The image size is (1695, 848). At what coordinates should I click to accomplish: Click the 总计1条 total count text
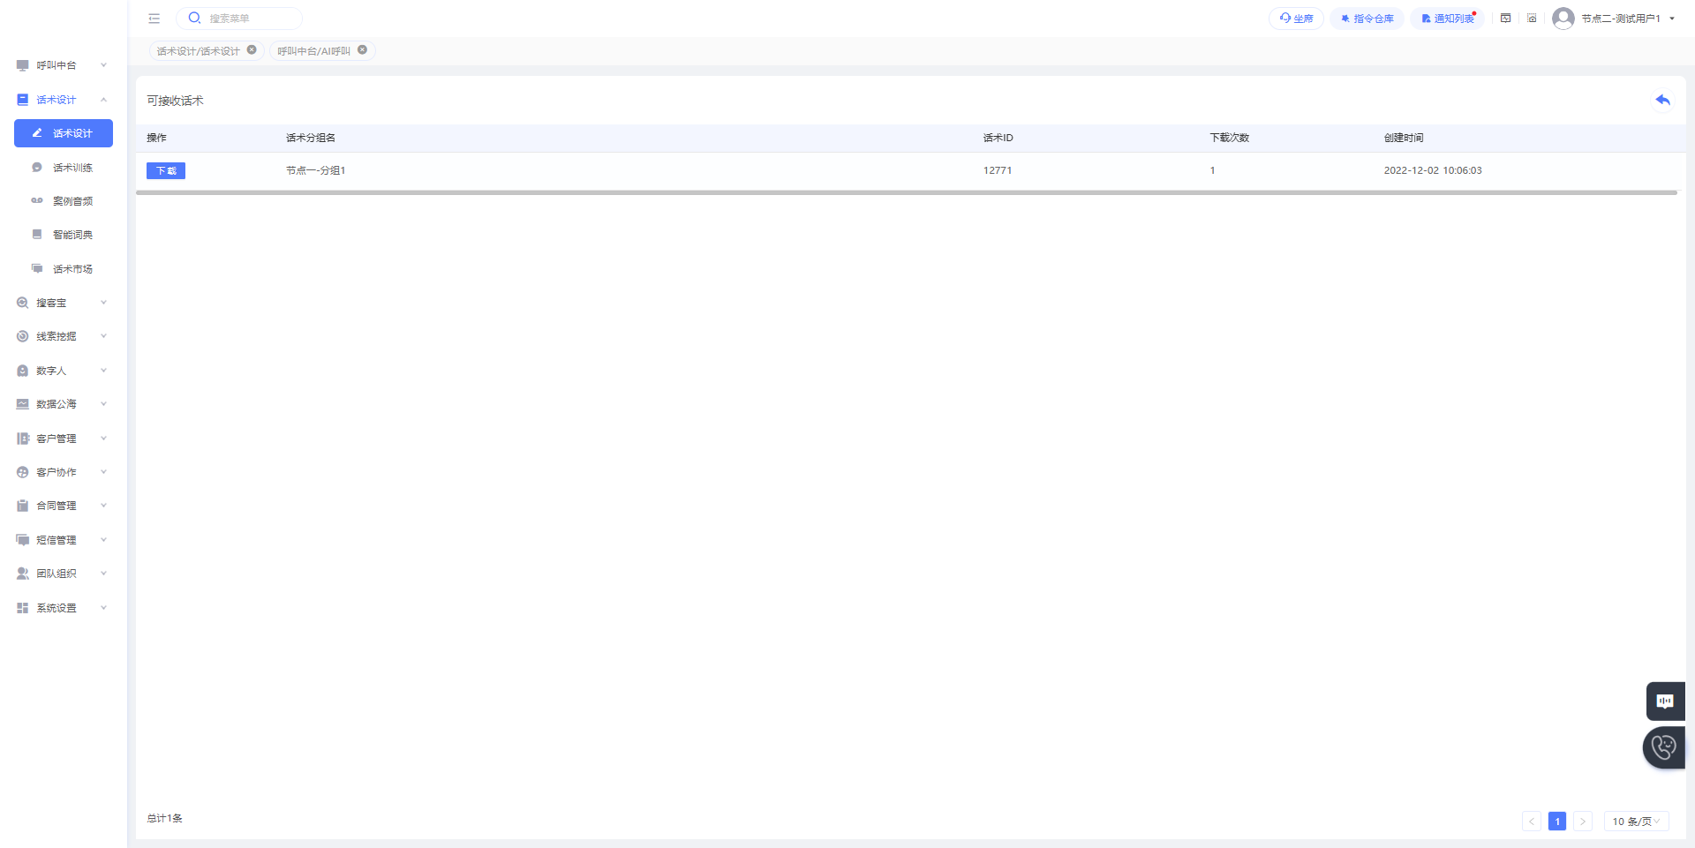click(165, 819)
